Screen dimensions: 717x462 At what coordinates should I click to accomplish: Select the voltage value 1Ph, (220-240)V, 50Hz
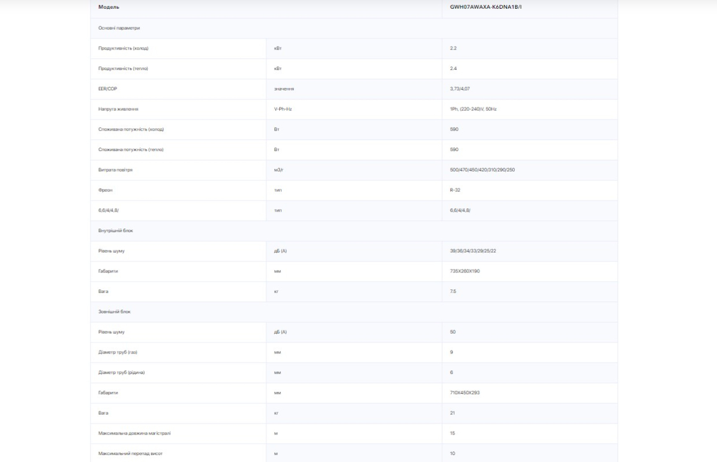(473, 109)
